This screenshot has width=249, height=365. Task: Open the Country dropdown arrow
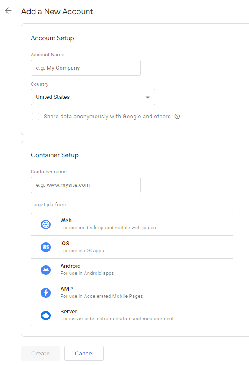147,97
